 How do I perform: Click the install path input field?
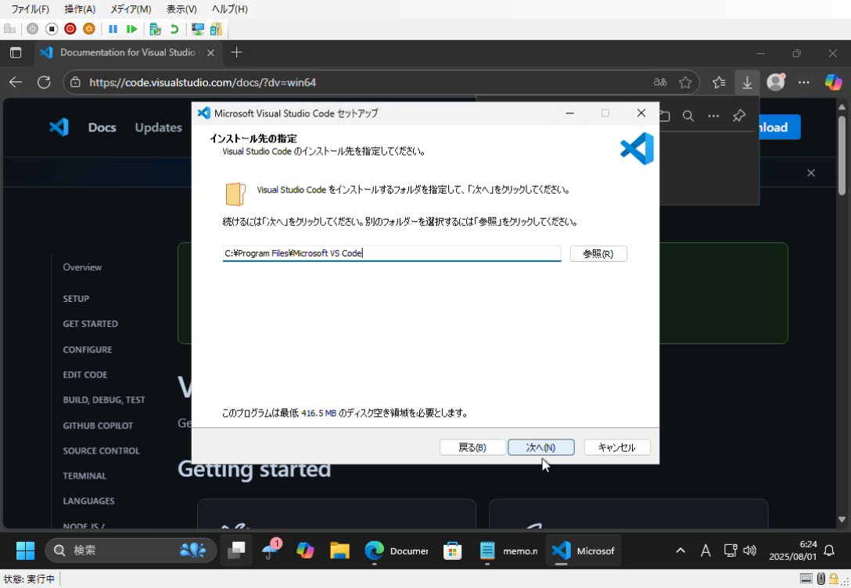(391, 253)
